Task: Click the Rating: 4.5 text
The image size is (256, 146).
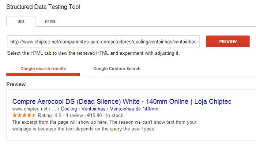Action: tap(50, 116)
